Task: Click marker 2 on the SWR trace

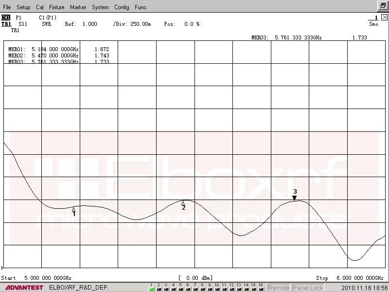Action: click(183, 203)
